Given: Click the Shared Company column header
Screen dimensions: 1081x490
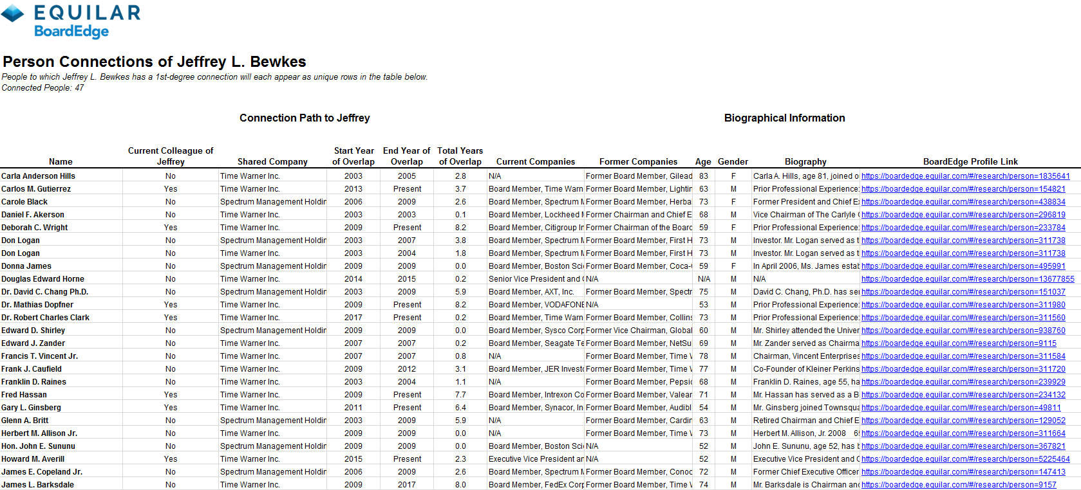Looking at the screenshot, I should pyautogui.click(x=272, y=162).
